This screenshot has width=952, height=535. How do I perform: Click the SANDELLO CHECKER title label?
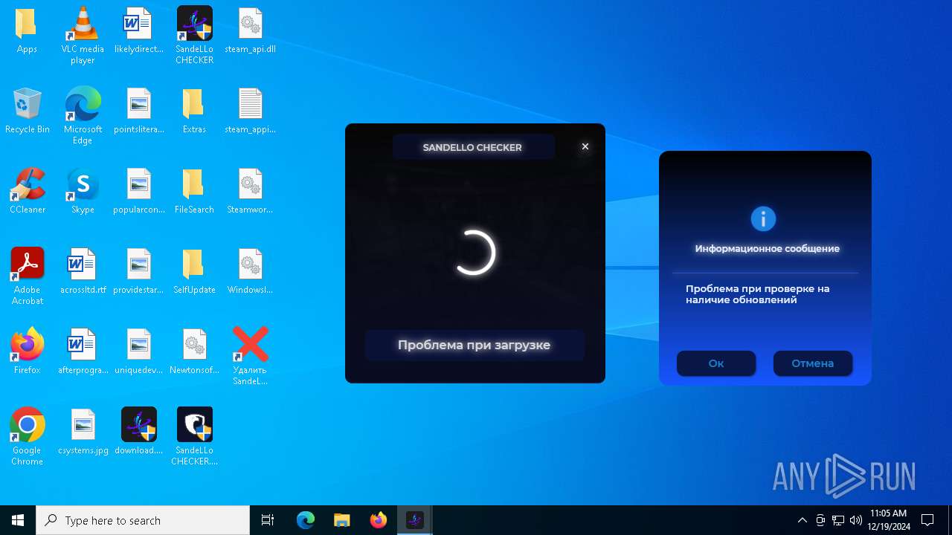(x=473, y=147)
